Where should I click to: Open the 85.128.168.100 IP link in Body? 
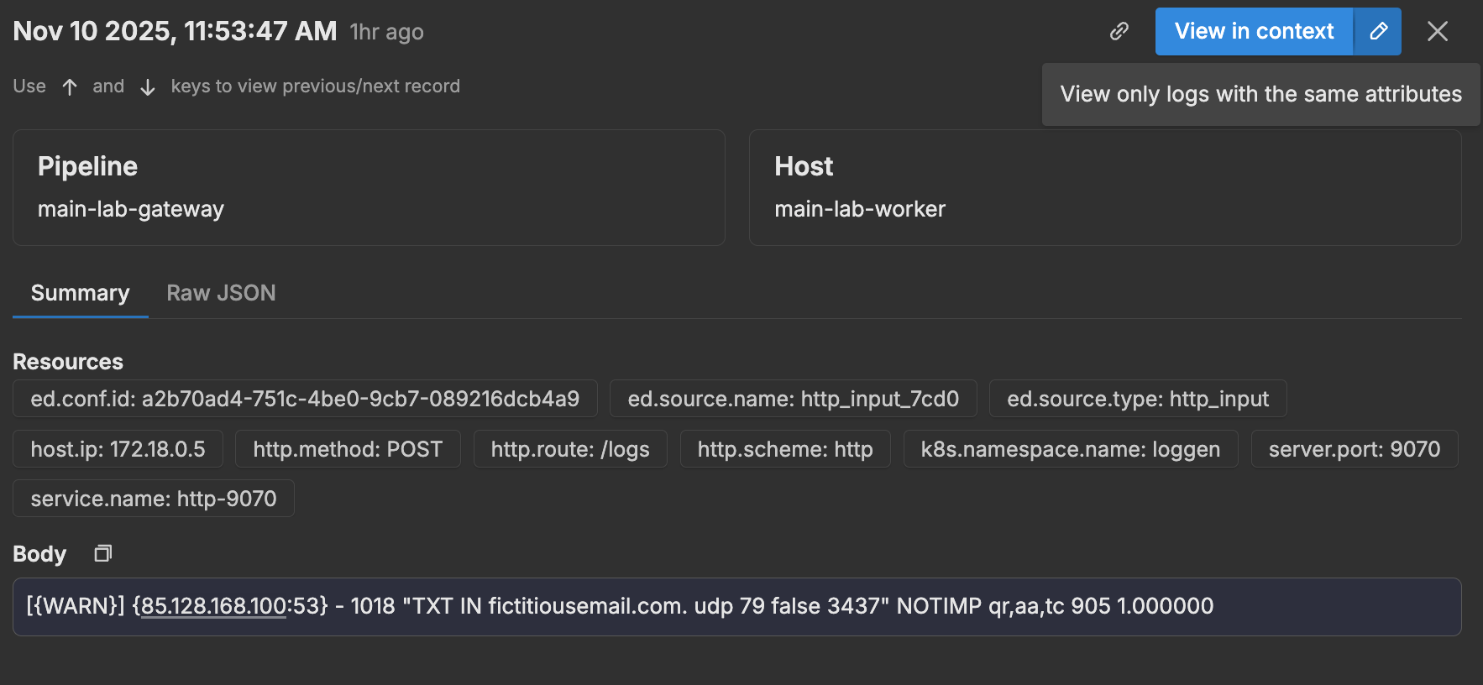213,606
